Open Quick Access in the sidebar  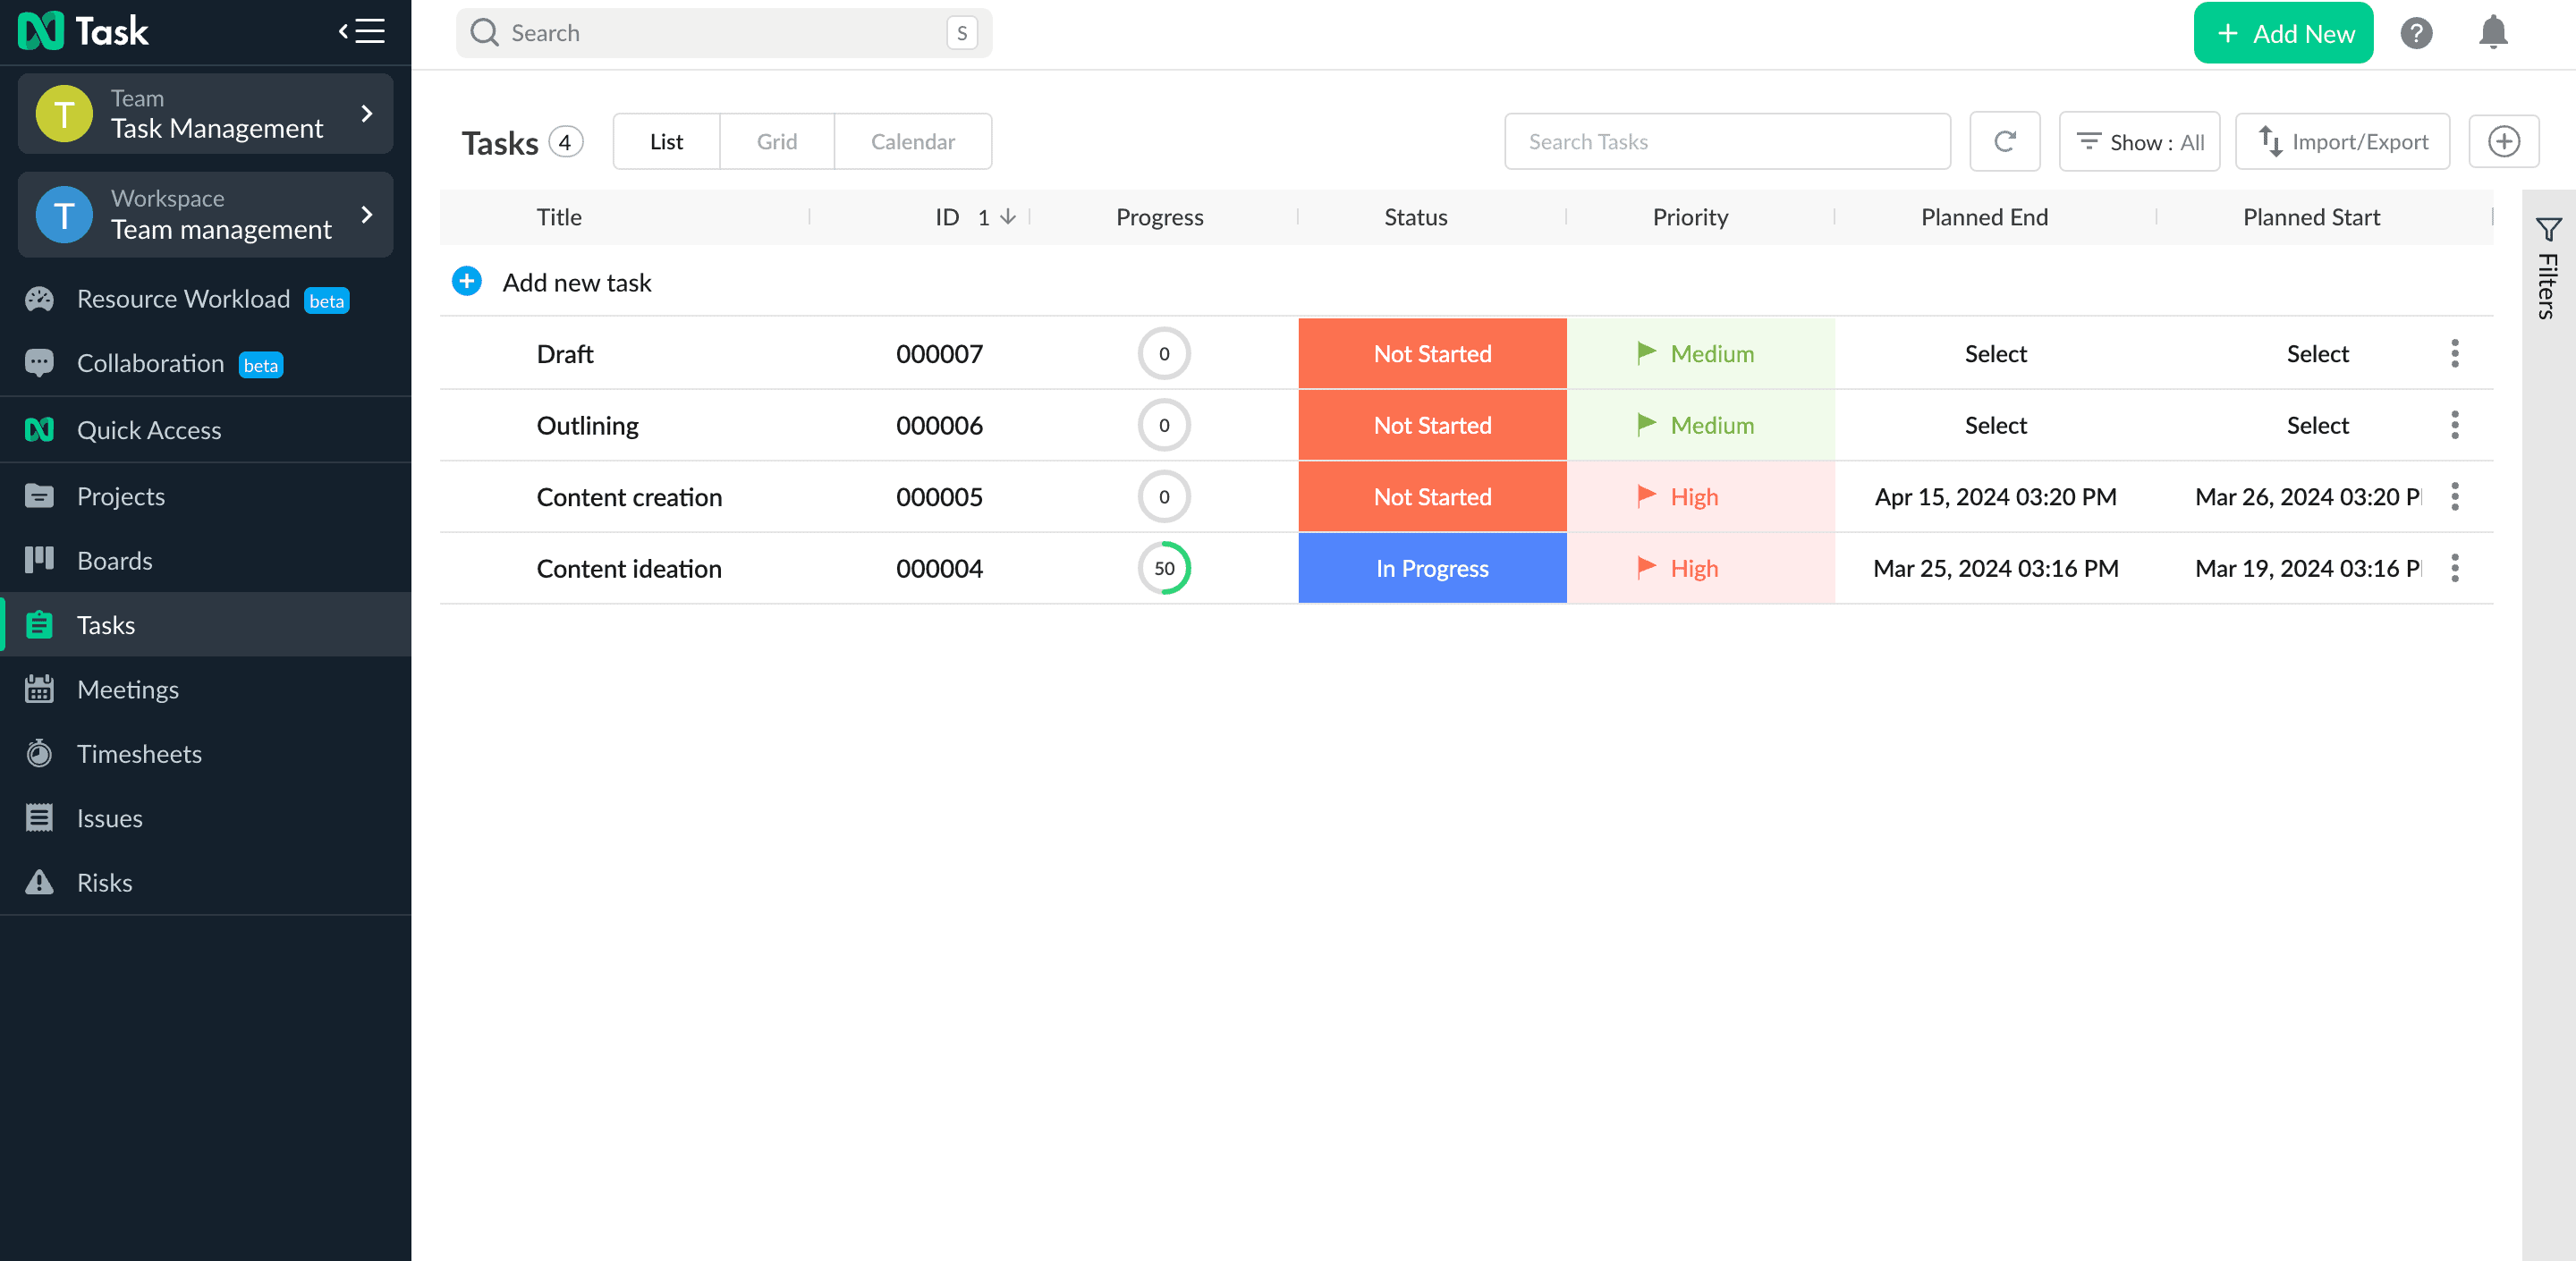pos(206,430)
